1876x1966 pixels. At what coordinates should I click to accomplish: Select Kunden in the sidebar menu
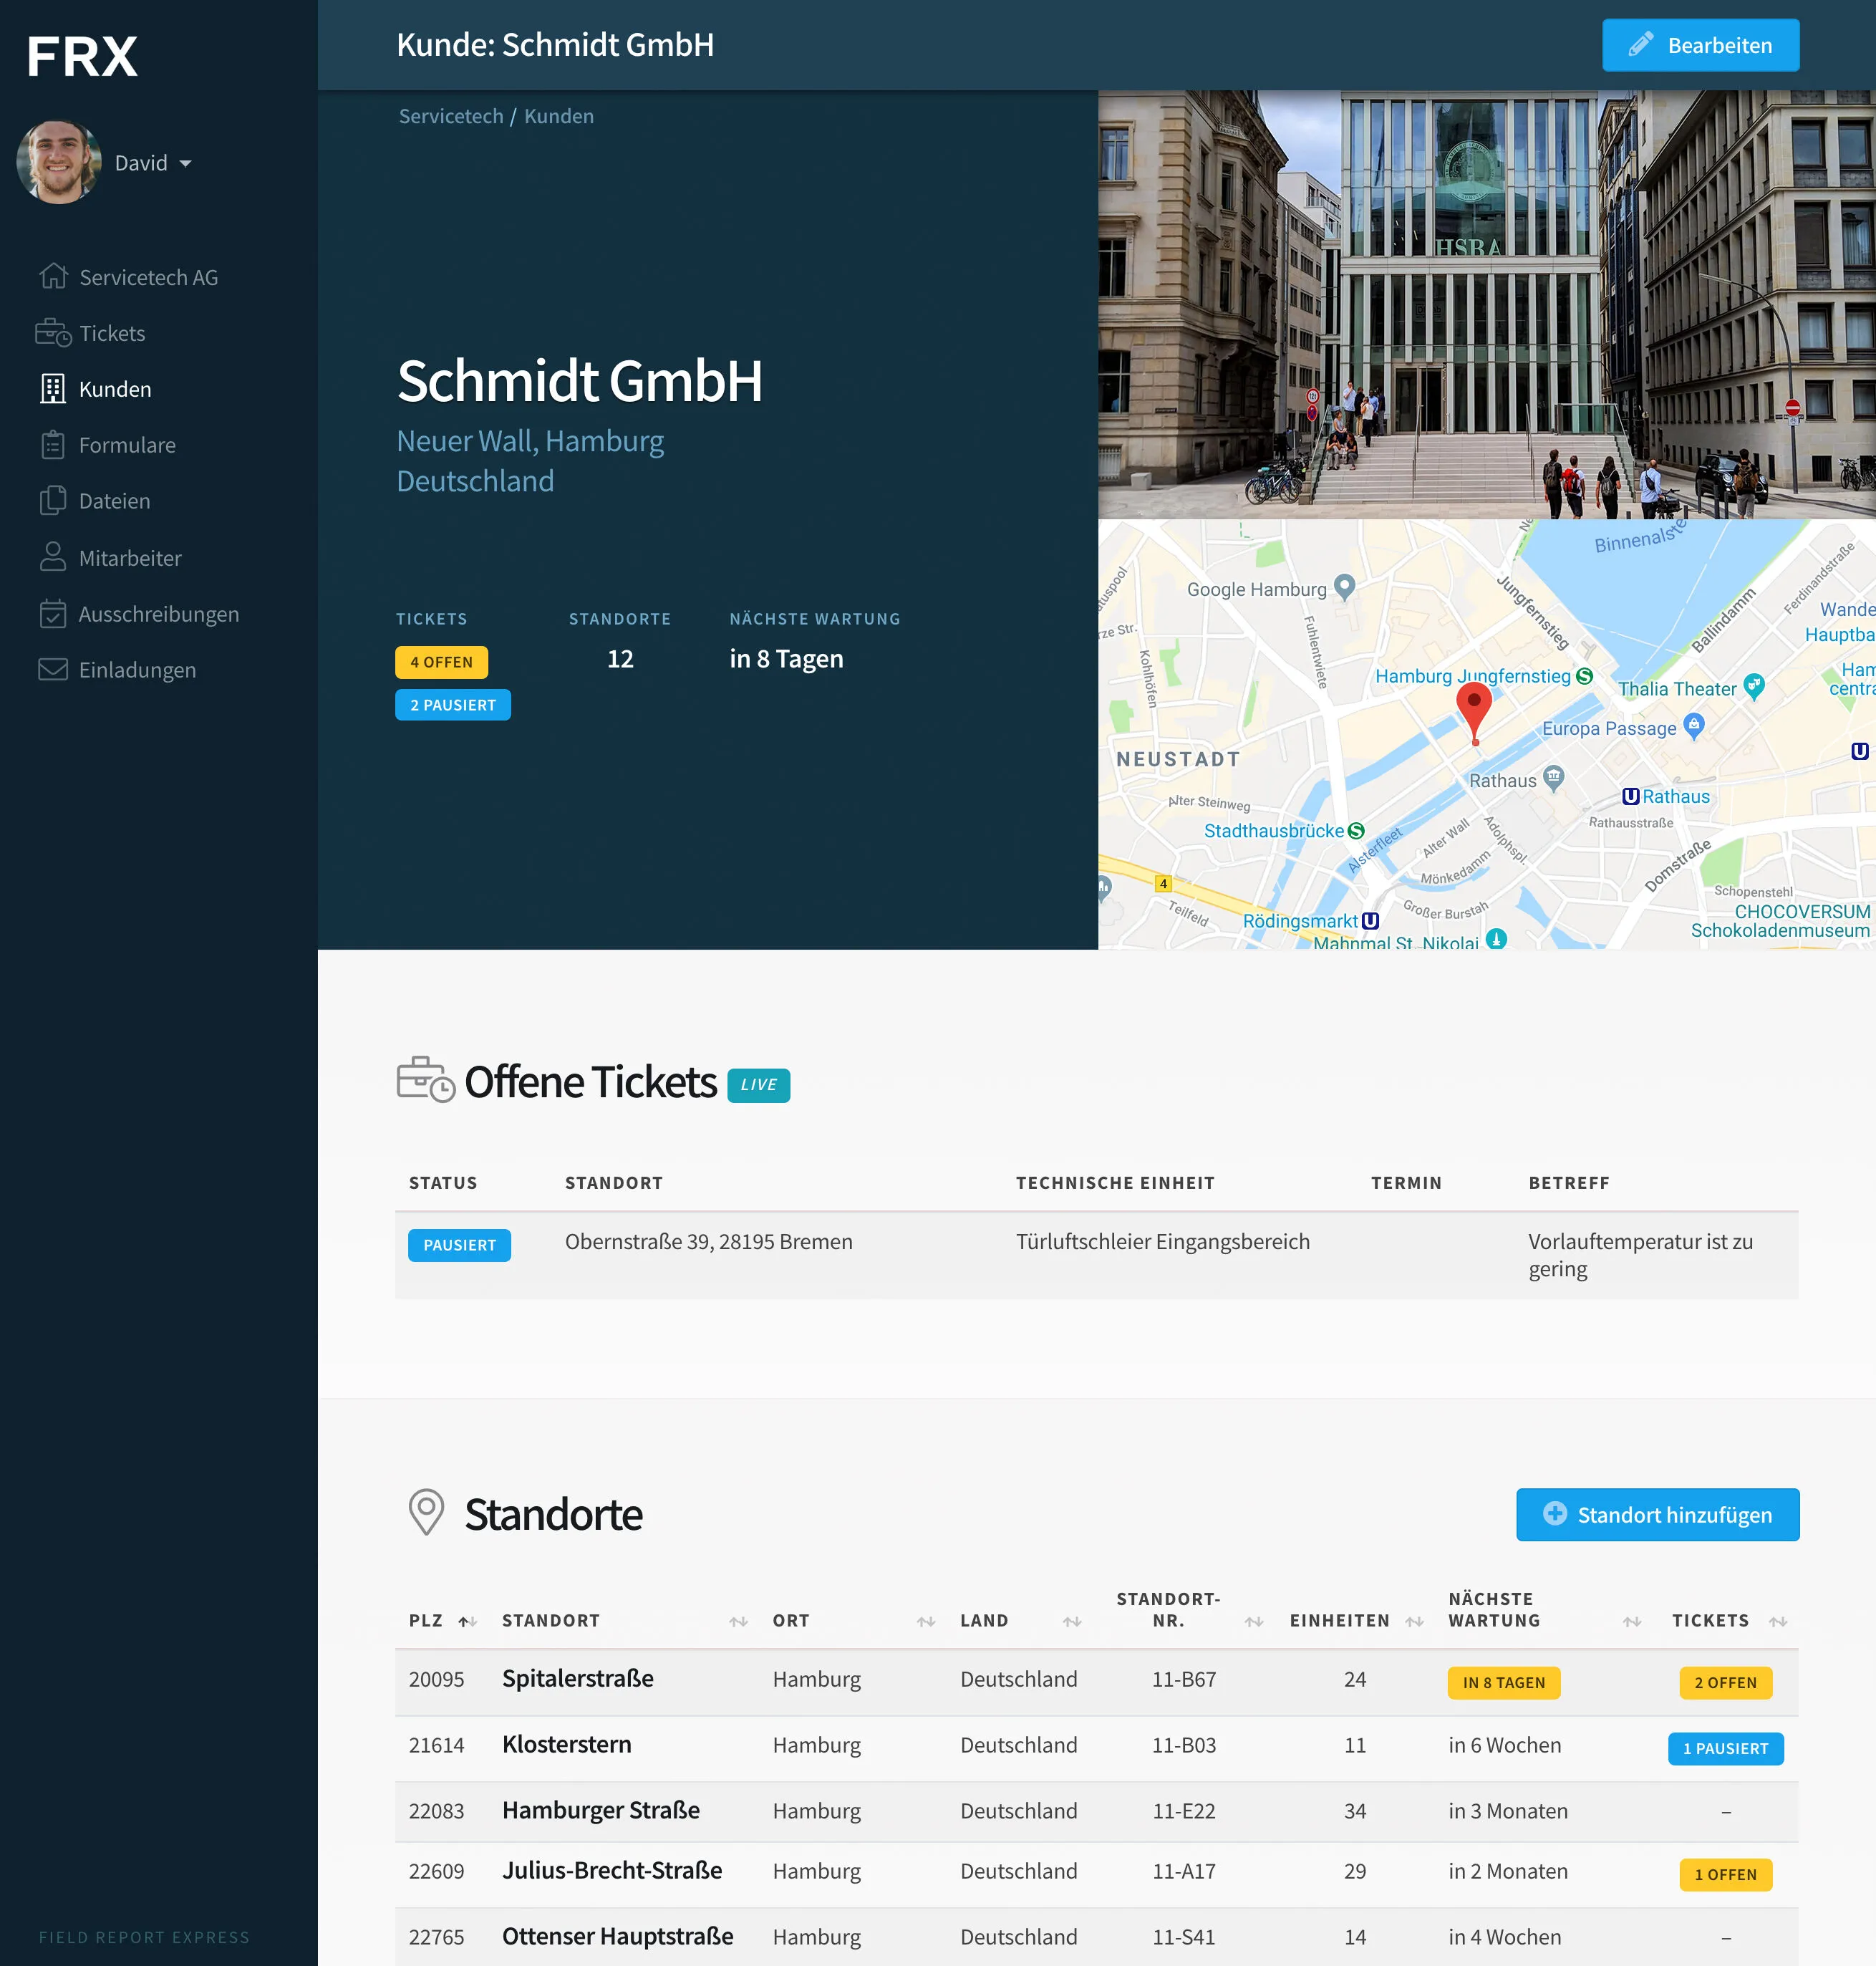[x=115, y=389]
